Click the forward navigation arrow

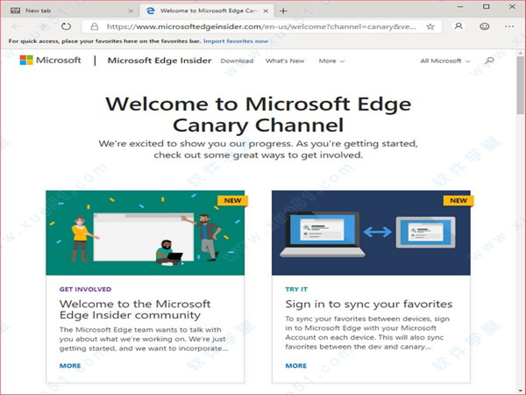40,26
